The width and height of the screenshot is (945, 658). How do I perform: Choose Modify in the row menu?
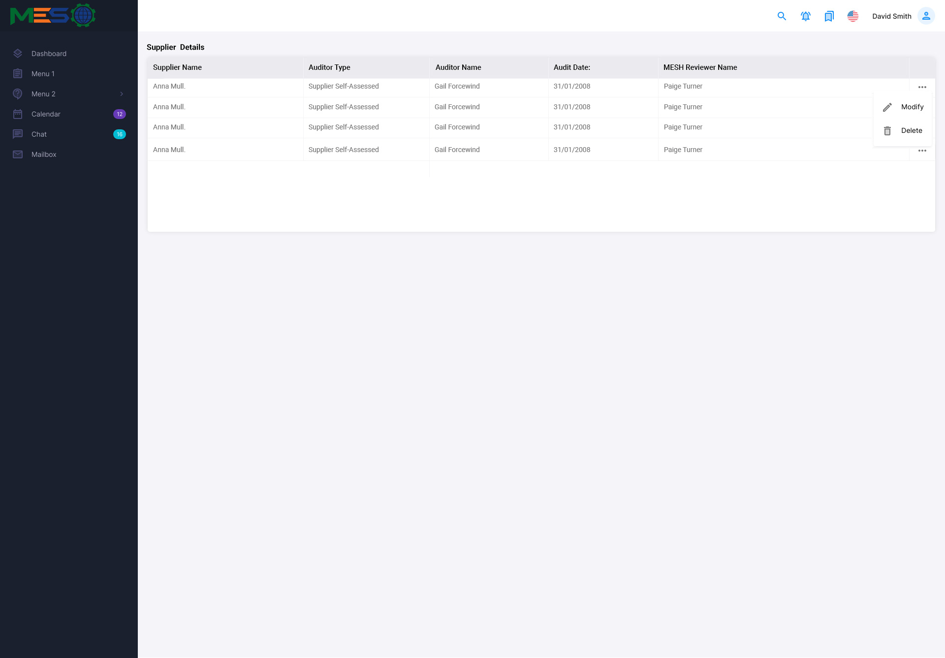coord(912,107)
